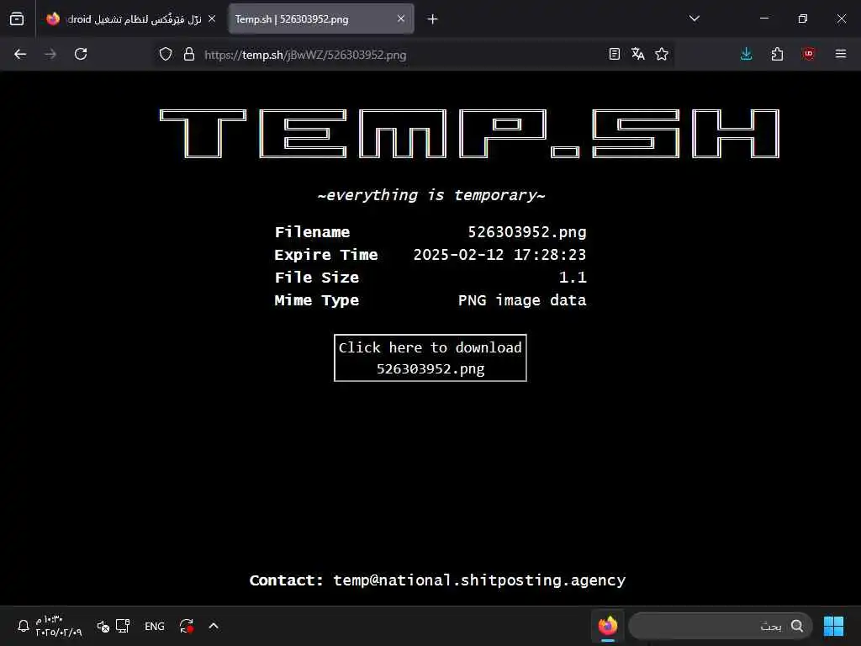The height and width of the screenshot is (646, 861).
Task: Open tracking protection shield panel
Action: tap(166, 55)
